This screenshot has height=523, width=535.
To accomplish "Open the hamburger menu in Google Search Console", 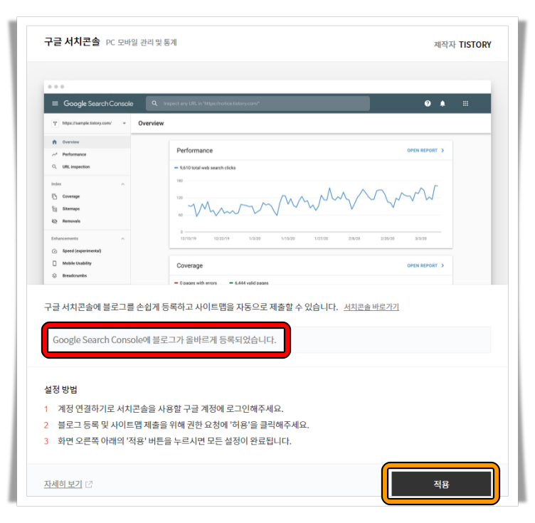I will [55, 103].
